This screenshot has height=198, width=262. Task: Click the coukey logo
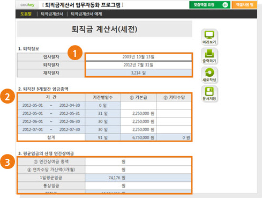click(27, 5)
